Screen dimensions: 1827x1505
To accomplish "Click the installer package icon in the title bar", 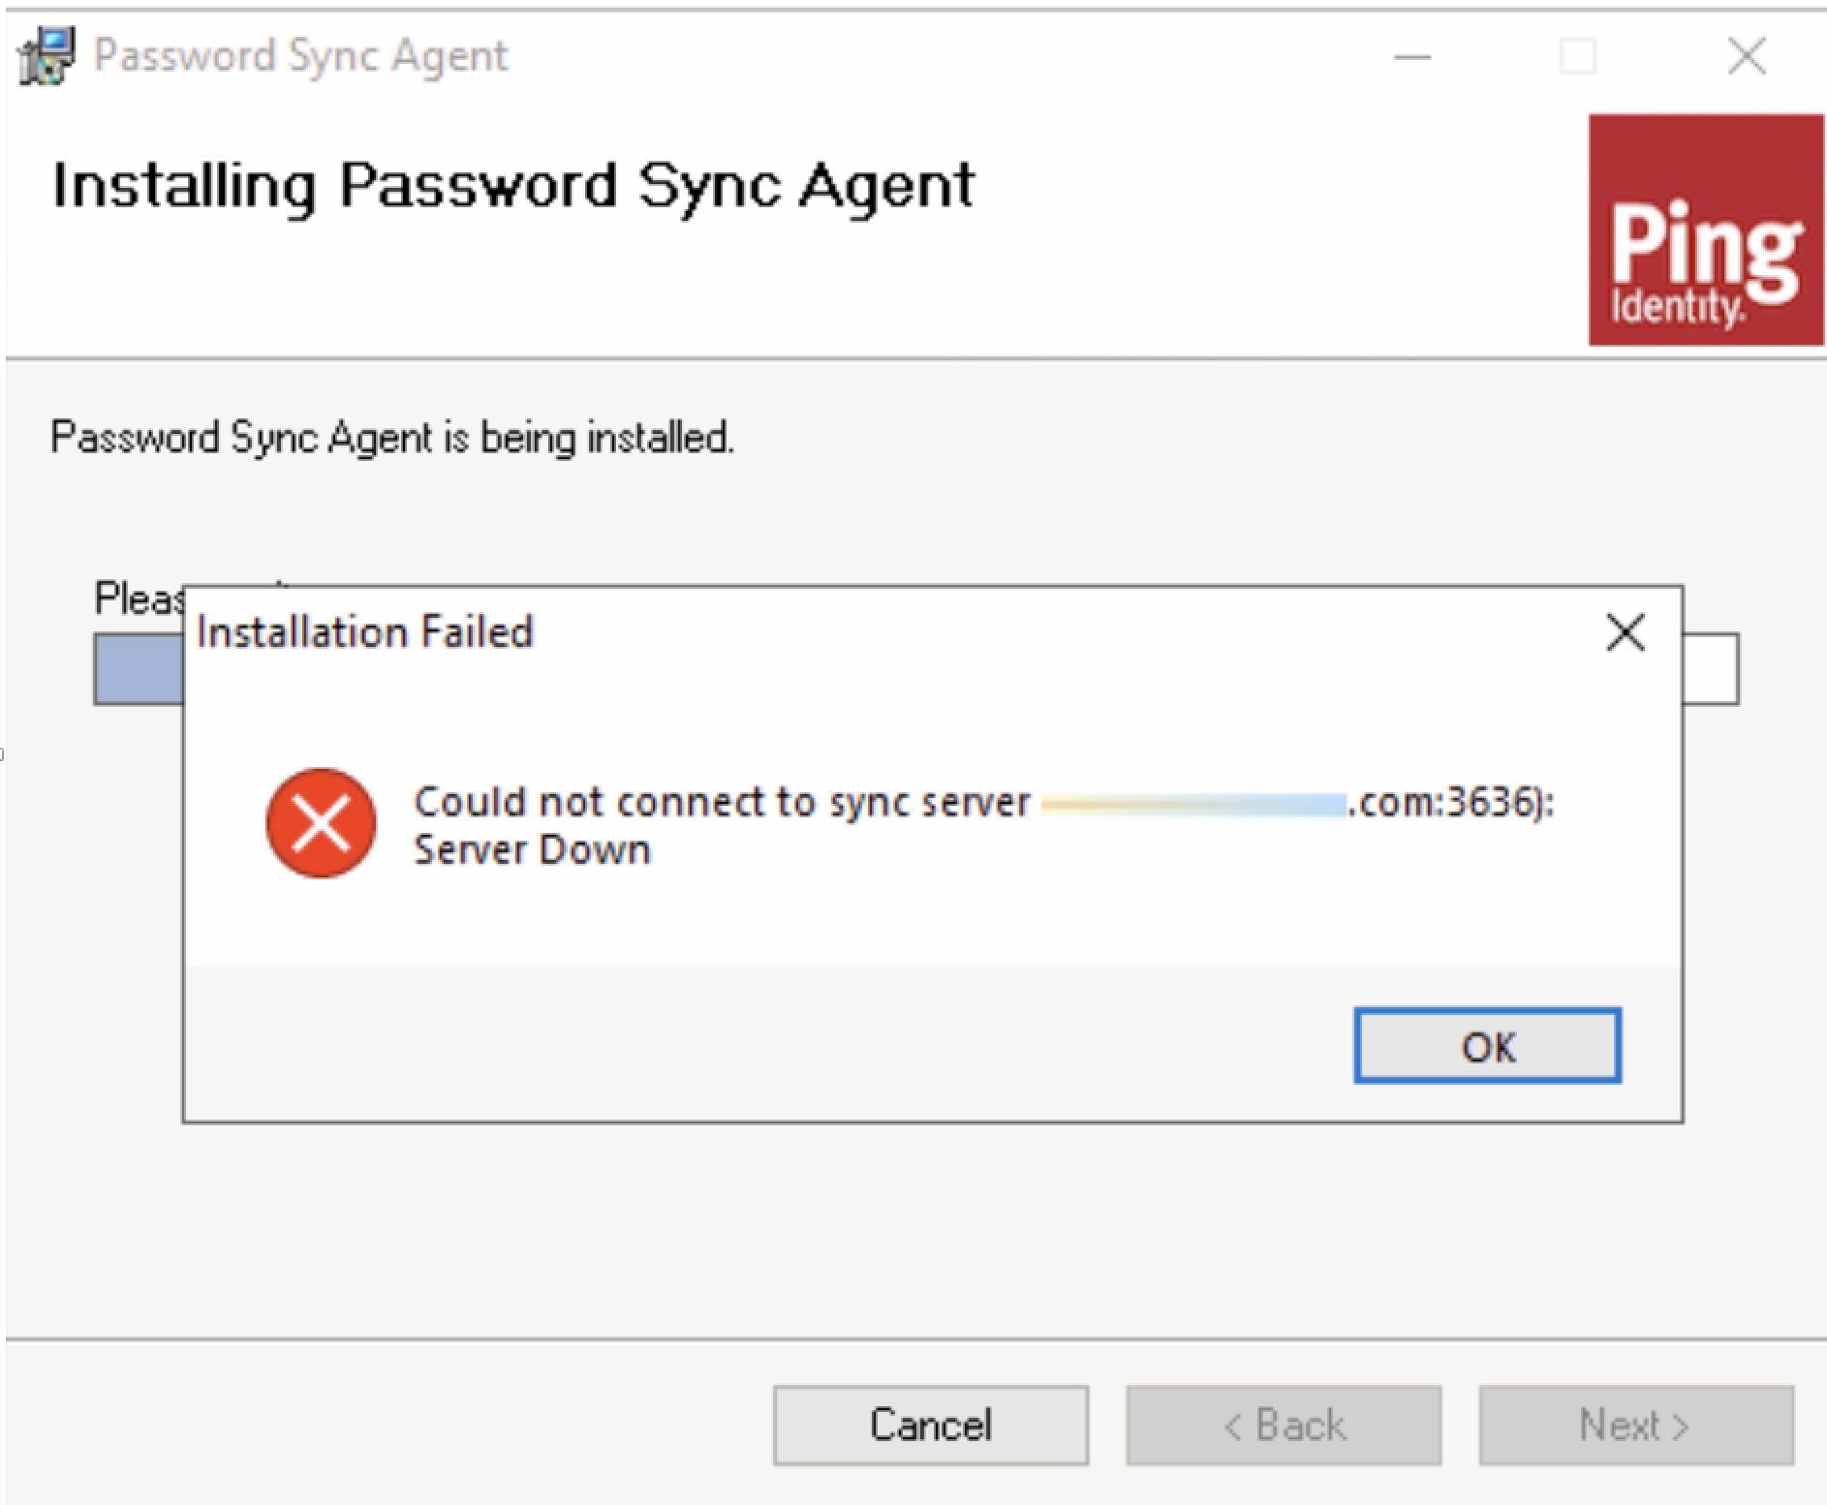I will pyautogui.click(x=45, y=55).
